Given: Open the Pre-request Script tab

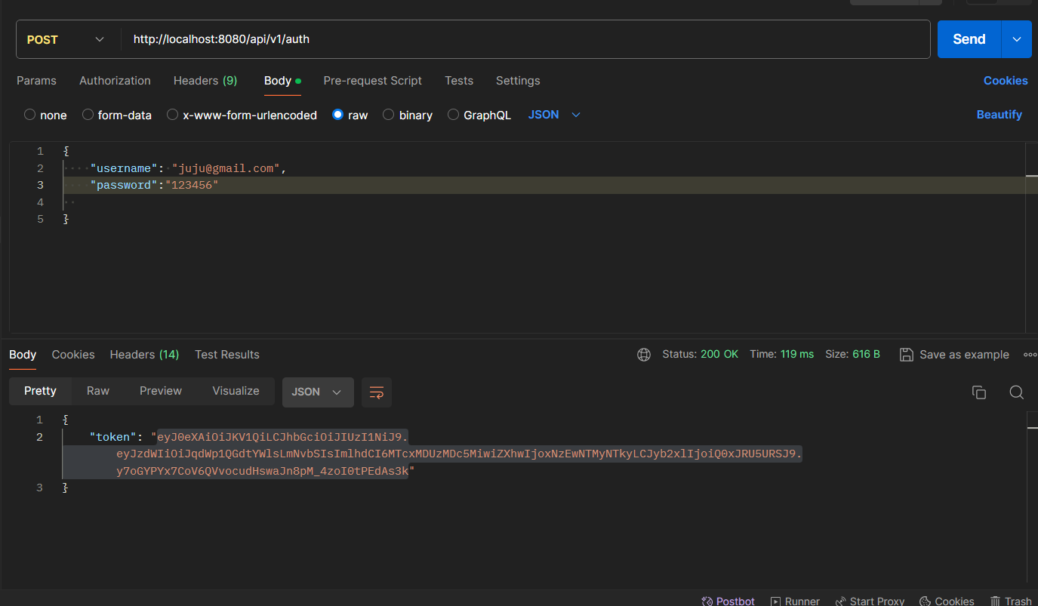Looking at the screenshot, I should point(372,81).
